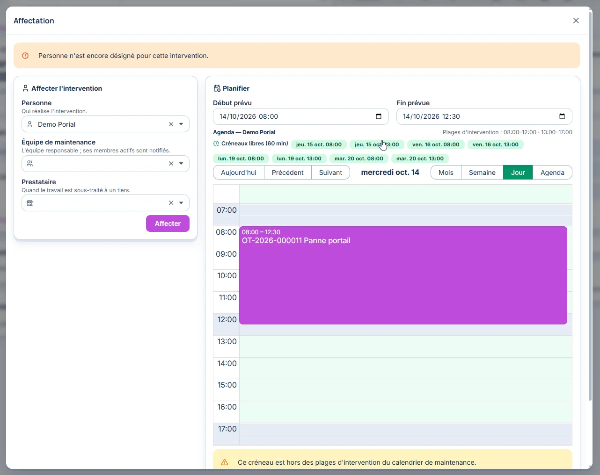The image size is (600, 475).
Task: Clear the Équipe de maintenance field
Action: 171,164
